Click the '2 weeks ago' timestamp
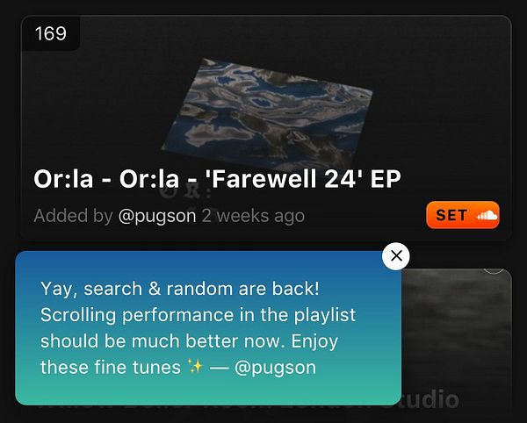 [253, 216]
